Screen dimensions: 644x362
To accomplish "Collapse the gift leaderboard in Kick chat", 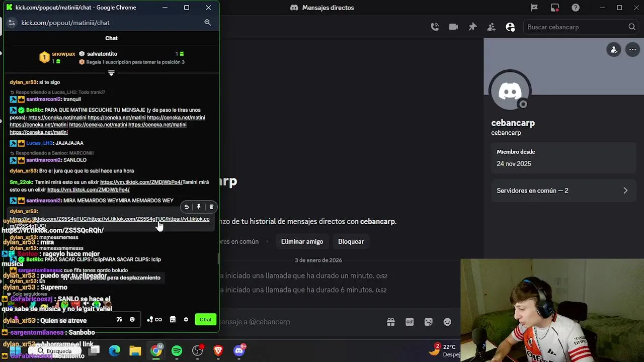I will click(111, 73).
